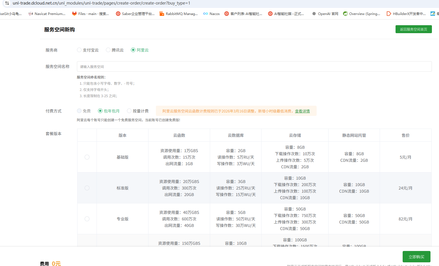The width and height of the screenshot is (439, 266).
Task: Pick the 标准版 package row radio
Action: pyautogui.click(x=87, y=188)
